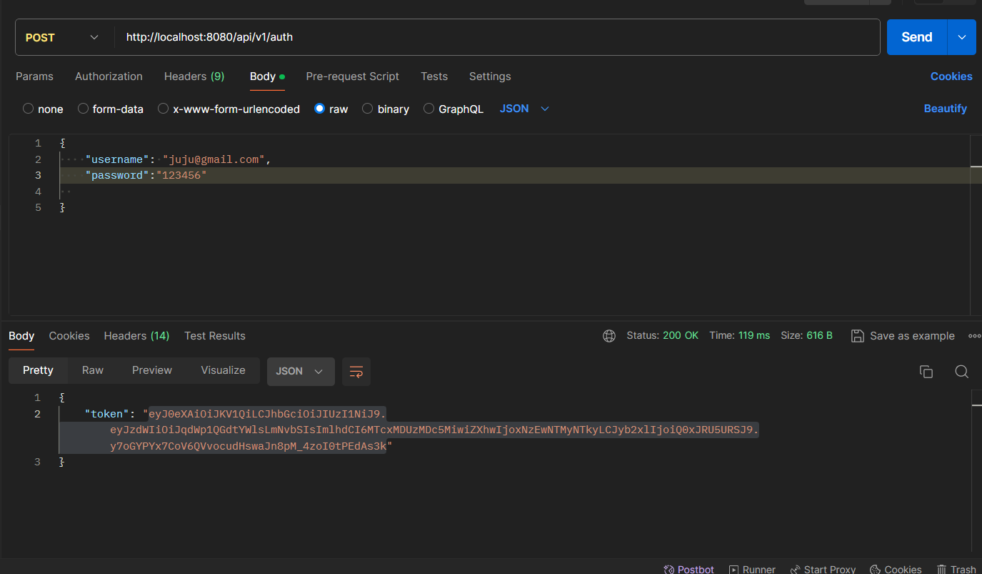The height and width of the screenshot is (574, 982).
Task: Open Trash in the bottom bar
Action: click(956, 569)
